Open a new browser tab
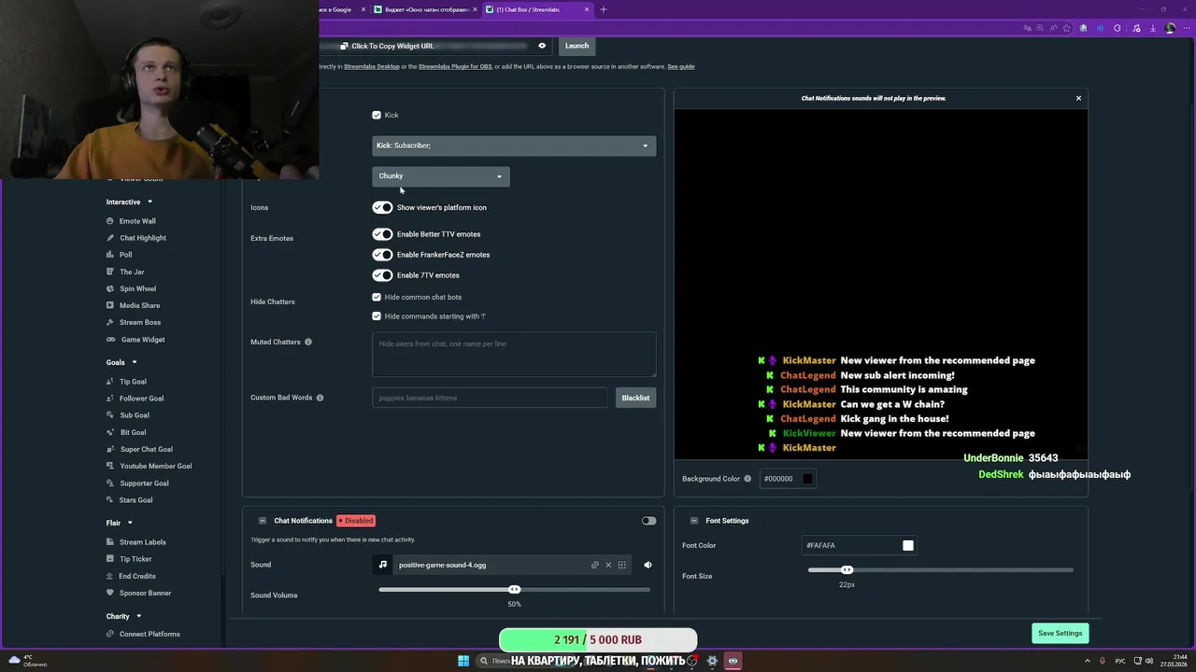 pyautogui.click(x=604, y=9)
